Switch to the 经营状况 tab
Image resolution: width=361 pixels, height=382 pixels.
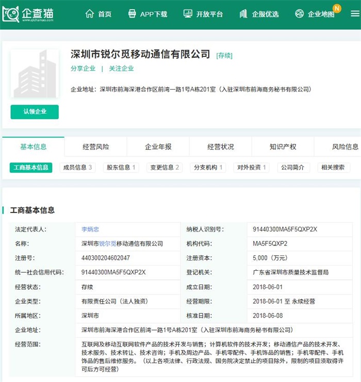[221, 146]
